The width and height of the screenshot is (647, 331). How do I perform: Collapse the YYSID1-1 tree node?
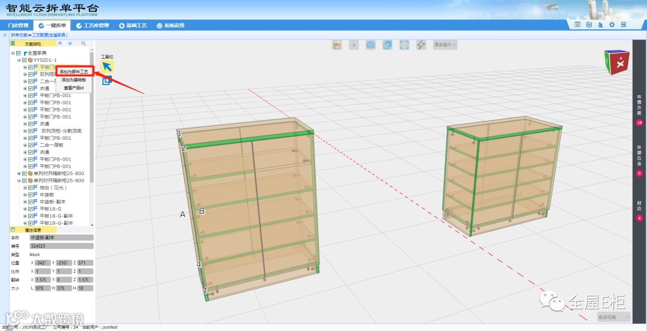tap(19, 60)
